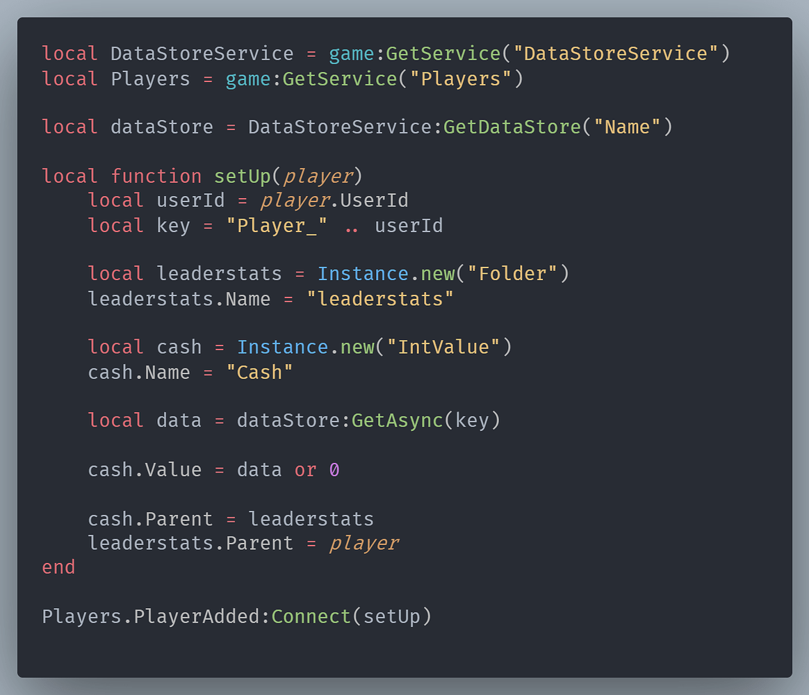Click the GetAsync method call
Viewport: 809px width, 695px height.
click(x=396, y=420)
